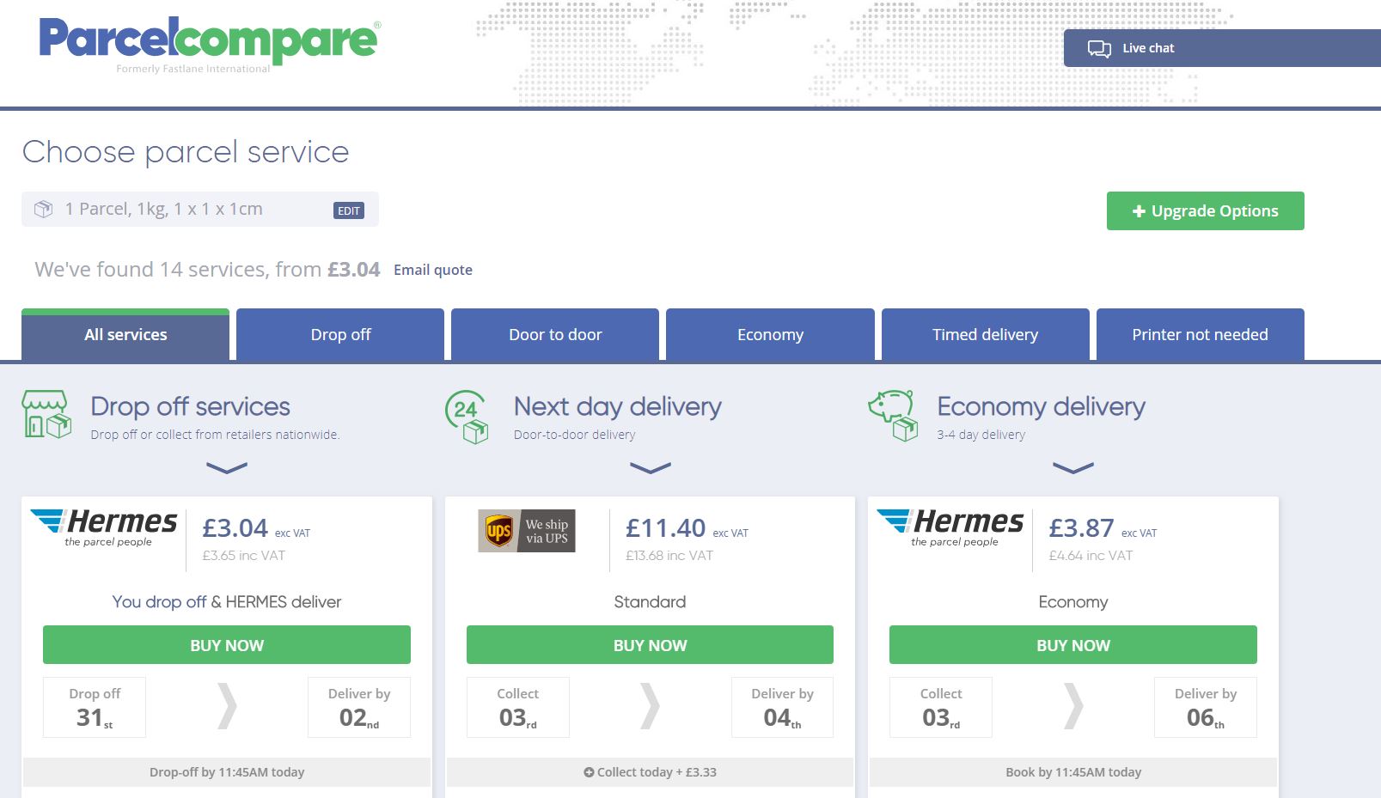Click the Book by 11:45AM today bar
This screenshot has width=1381, height=798.
click(1073, 772)
